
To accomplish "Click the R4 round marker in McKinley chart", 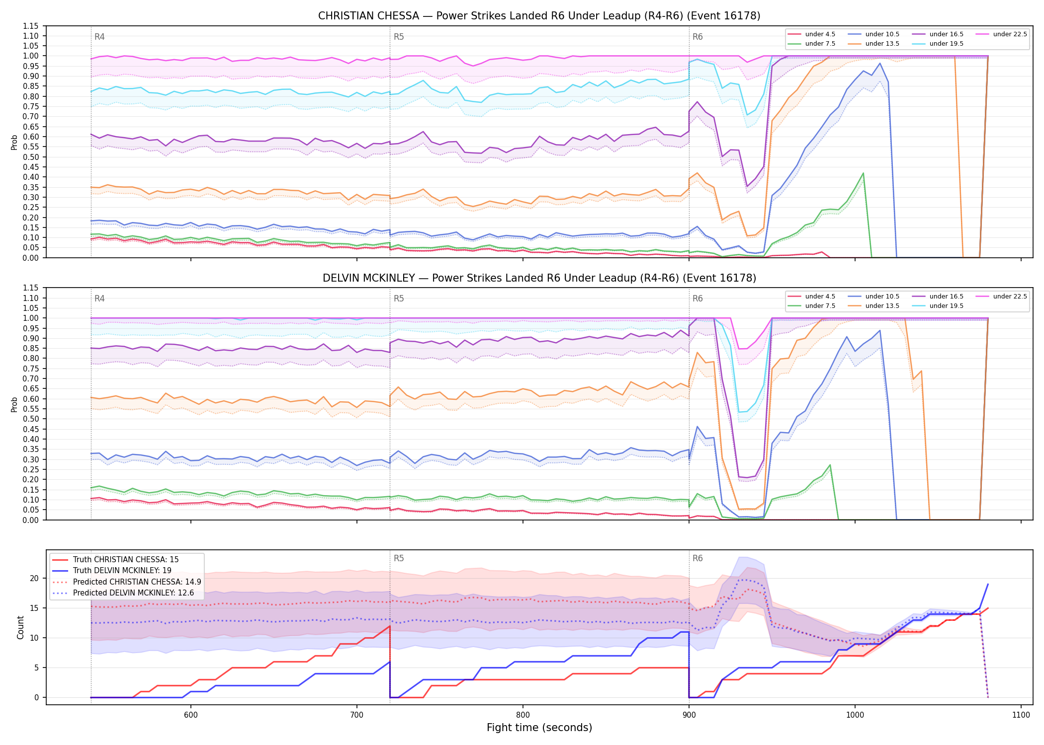I will tap(99, 298).
